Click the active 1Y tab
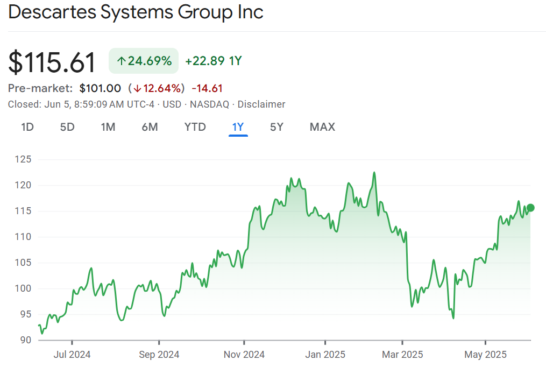 (x=238, y=127)
